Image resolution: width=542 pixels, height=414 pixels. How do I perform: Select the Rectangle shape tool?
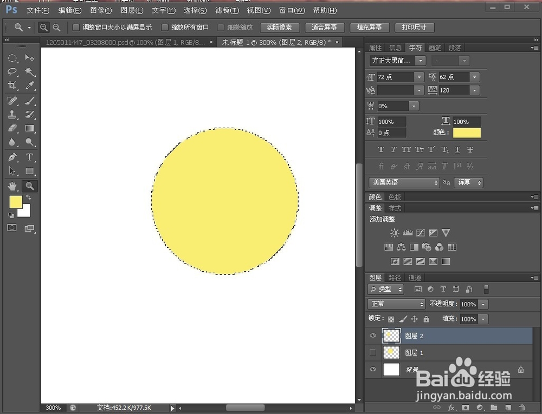pos(30,171)
